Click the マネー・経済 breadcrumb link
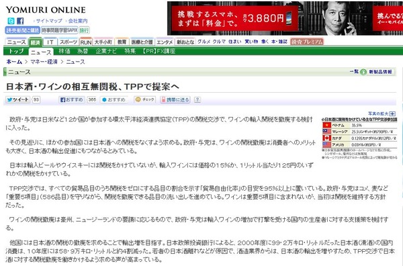Viewport: 403px width, 266px height. point(44,62)
